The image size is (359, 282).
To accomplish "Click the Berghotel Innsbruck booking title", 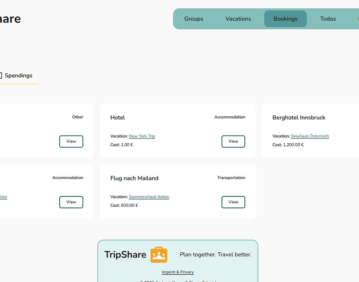I will click(x=299, y=118).
